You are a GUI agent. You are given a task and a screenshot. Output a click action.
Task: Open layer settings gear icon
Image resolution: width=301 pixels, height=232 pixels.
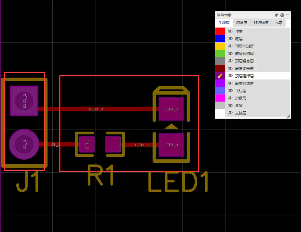point(282,15)
